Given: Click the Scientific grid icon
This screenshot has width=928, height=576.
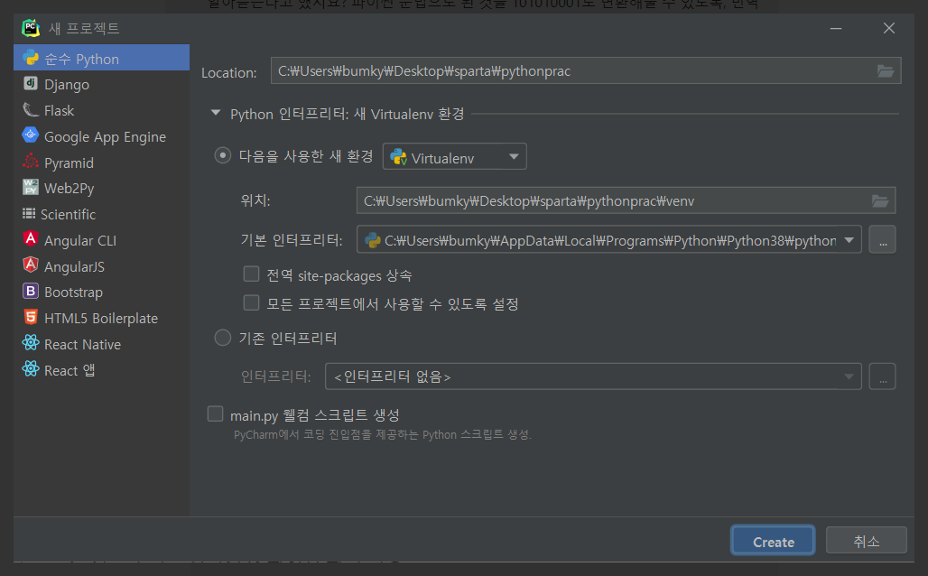Looking at the screenshot, I should point(29,213).
